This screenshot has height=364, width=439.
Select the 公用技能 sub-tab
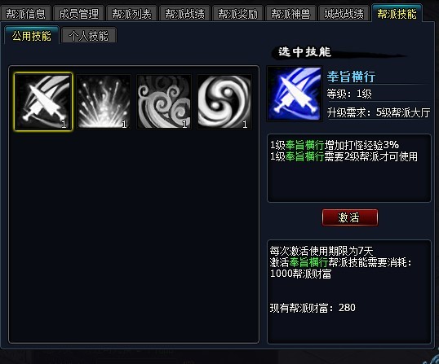coord(32,35)
